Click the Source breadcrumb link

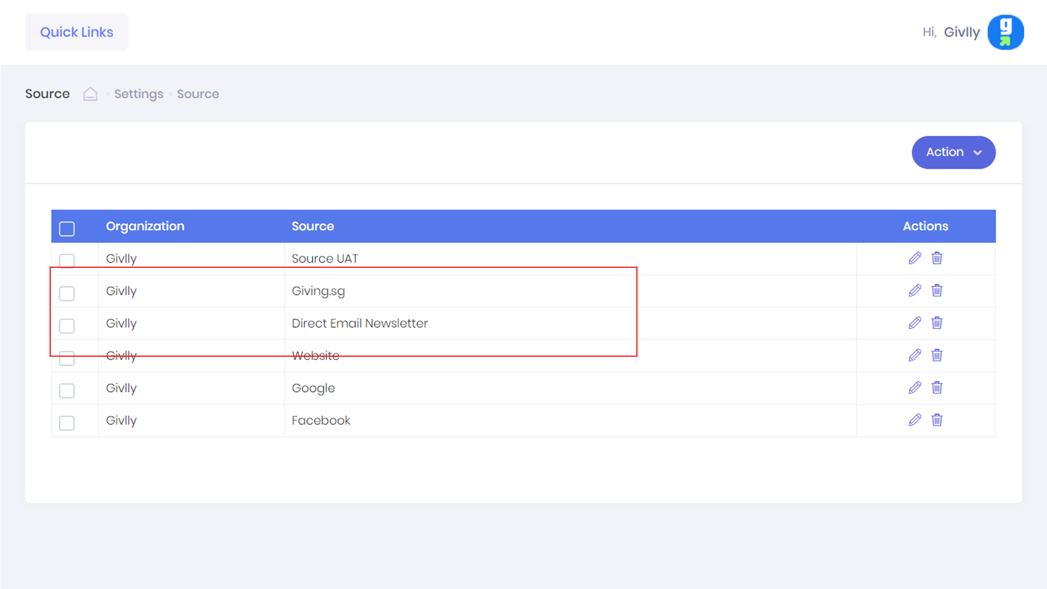(197, 94)
